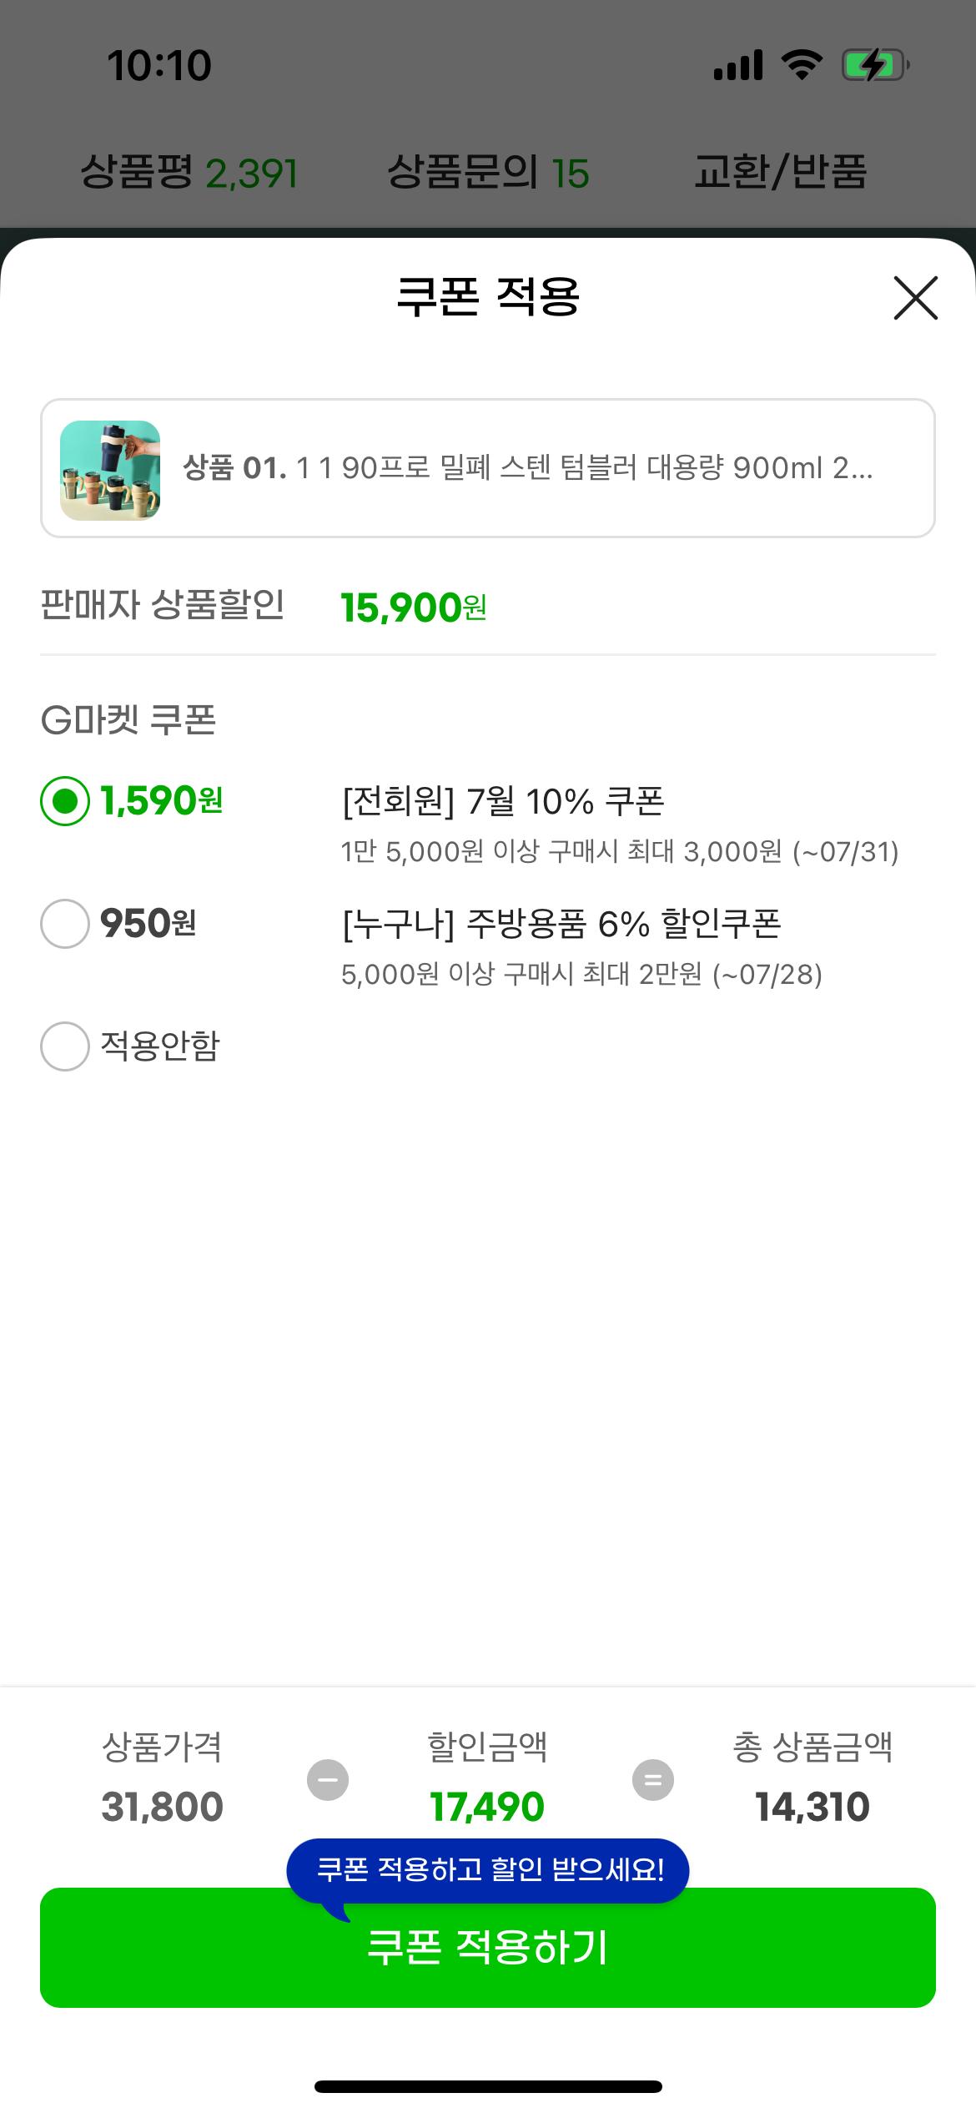Tap the 쿠폰 적용하고 할인 받으세요 tooltip bubble

pos(488,1869)
